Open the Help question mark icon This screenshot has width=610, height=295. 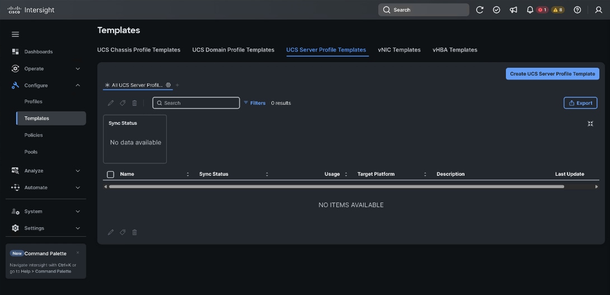(578, 10)
